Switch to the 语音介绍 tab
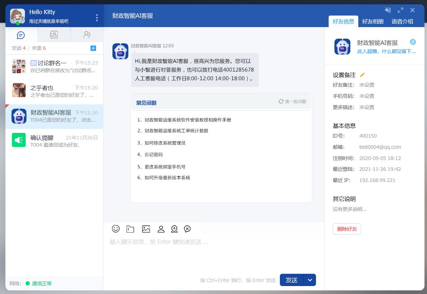This screenshot has width=427, height=294. [402, 21]
